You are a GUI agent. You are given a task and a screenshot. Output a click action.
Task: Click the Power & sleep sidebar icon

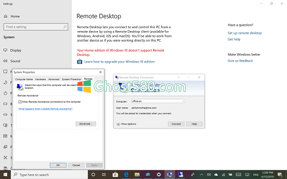[x=5, y=93]
